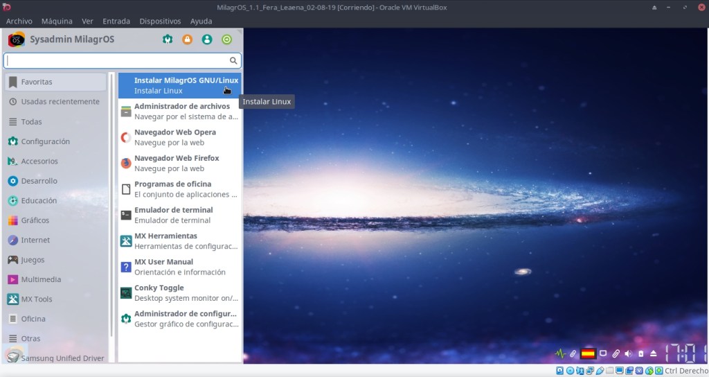Screen dimensions: 709x377
Task: Open the Archivo menu
Action: tap(19, 21)
